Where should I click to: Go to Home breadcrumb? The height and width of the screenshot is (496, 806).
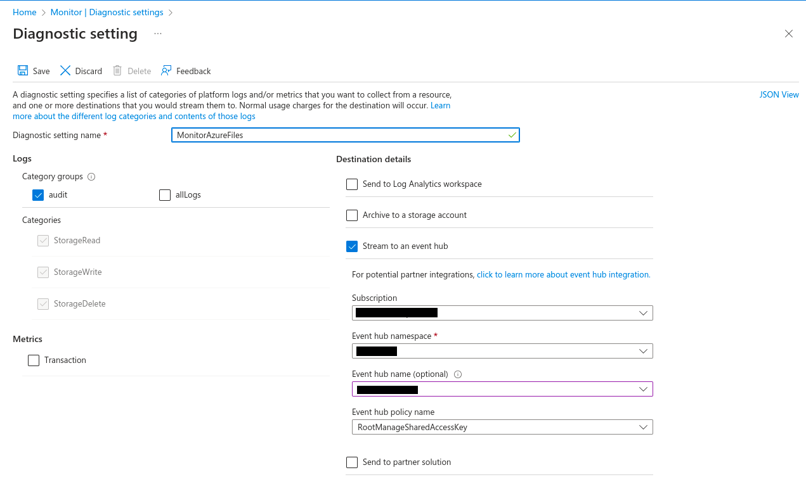(25, 12)
